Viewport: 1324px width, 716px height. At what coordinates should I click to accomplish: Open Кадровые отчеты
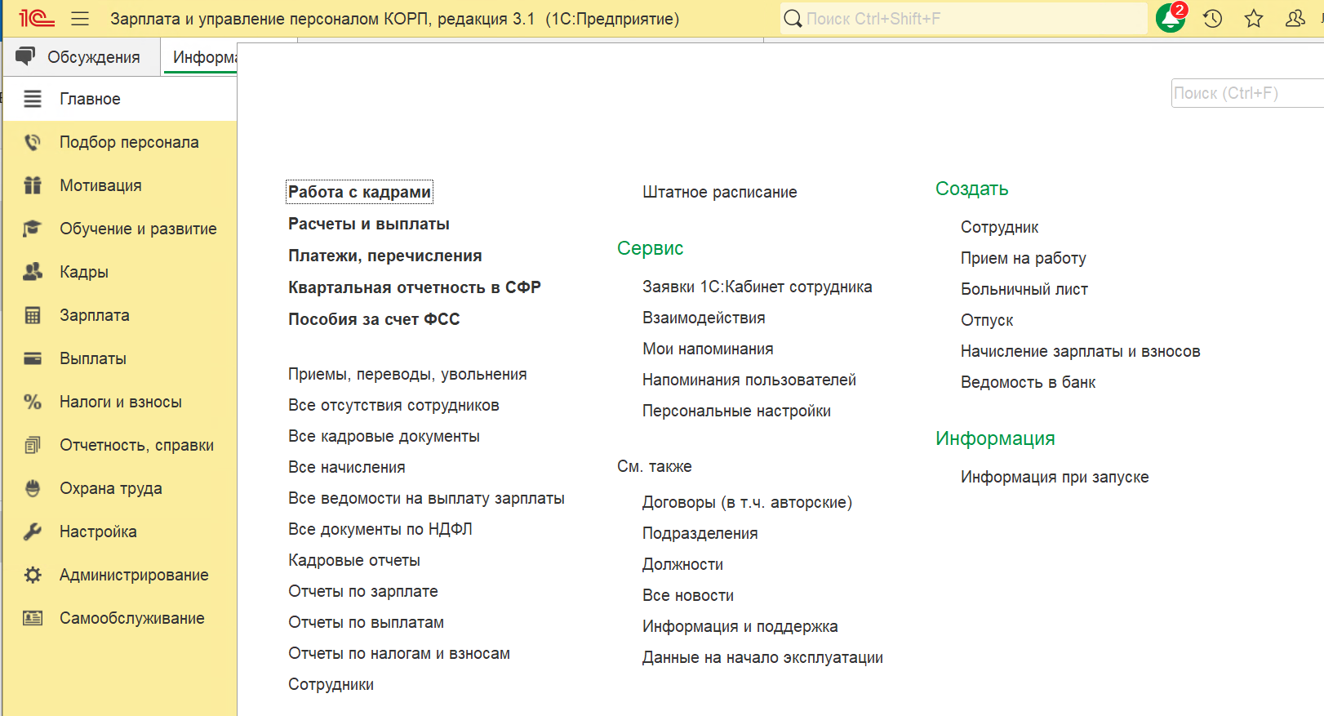[x=354, y=560]
